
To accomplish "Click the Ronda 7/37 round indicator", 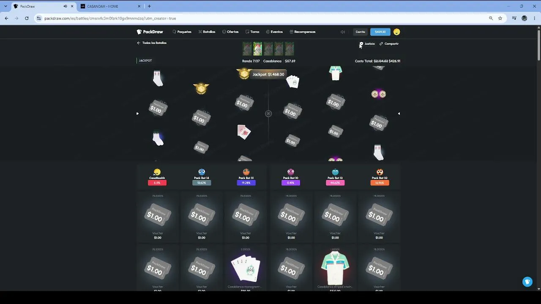I will pos(251,61).
